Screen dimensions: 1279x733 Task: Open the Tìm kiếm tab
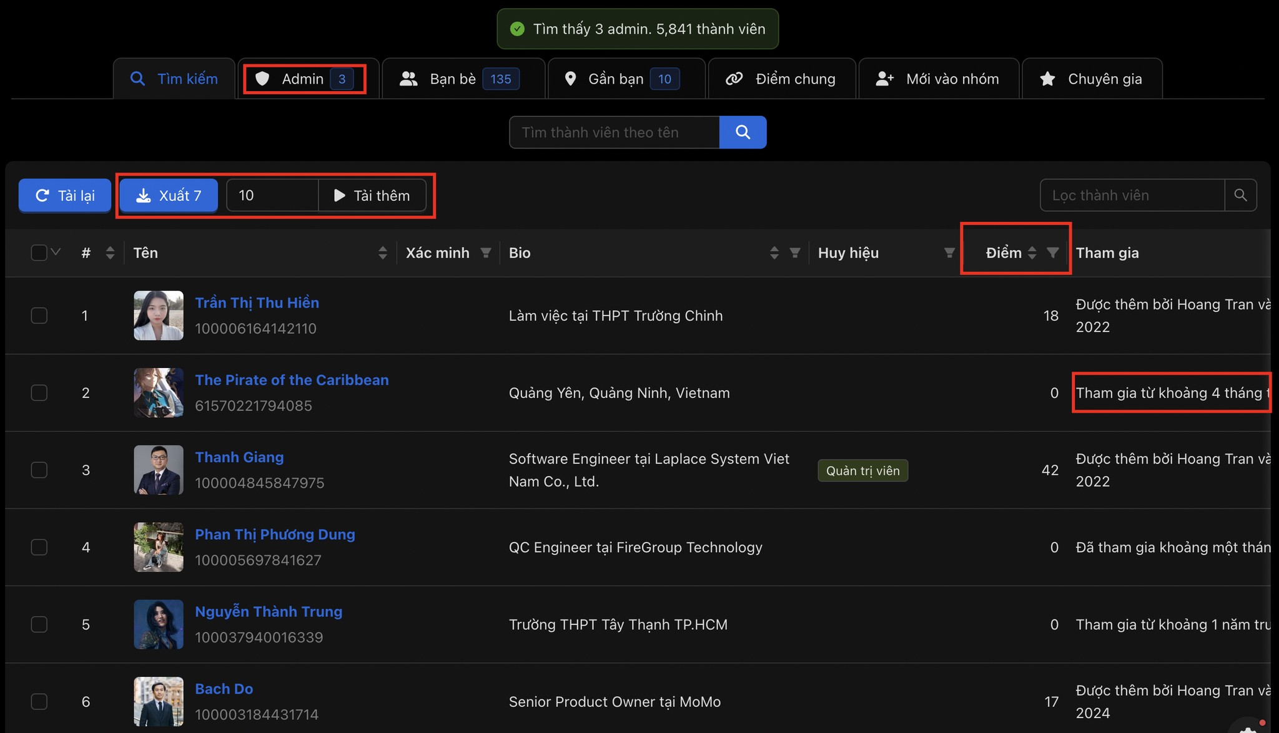174,79
